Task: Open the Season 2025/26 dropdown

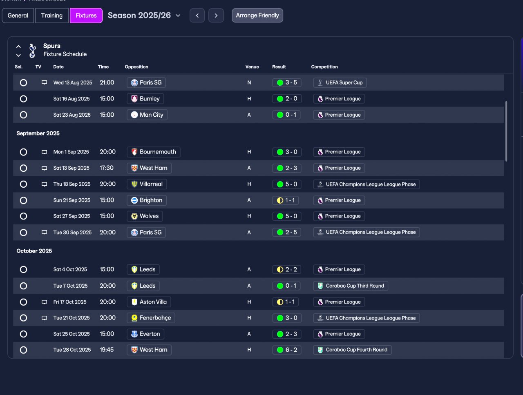Action: tap(144, 16)
